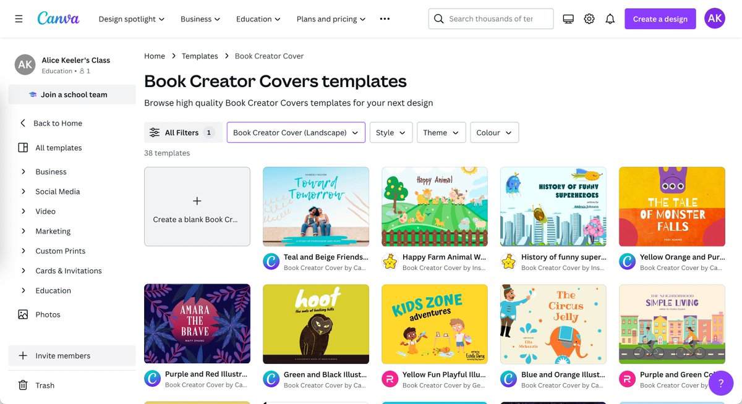Open The Tale of Monster Falls thumbnail
The height and width of the screenshot is (404, 742).
[672, 206]
